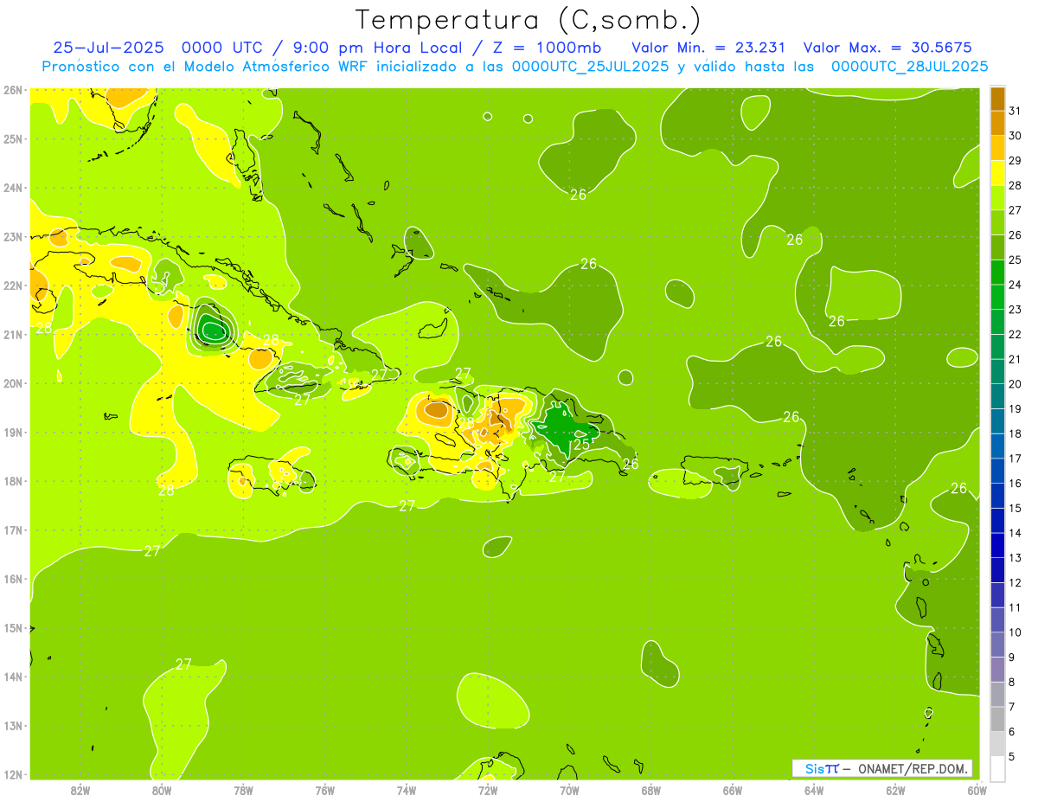Viewport: 1038px width, 802px height.
Task: Click the valid-until stamp '0000UTC_28JUL2025'
Action: tap(909, 67)
